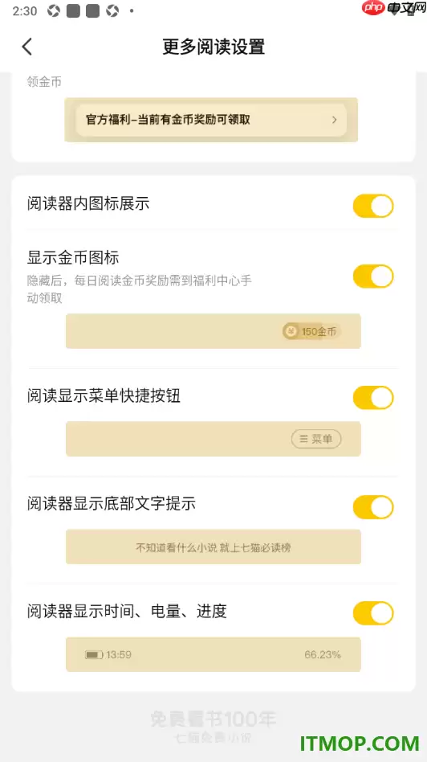Click the first status bar notification icon

pyautogui.click(x=53, y=10)
